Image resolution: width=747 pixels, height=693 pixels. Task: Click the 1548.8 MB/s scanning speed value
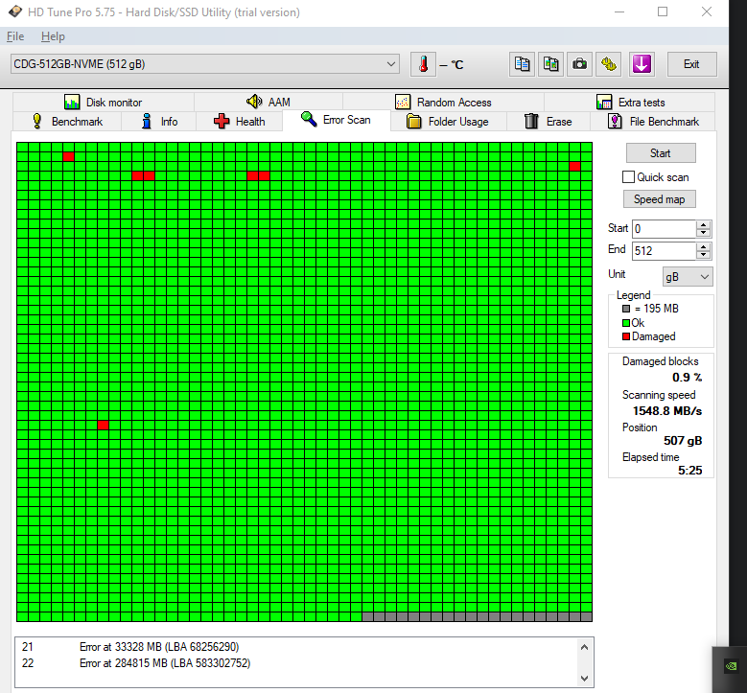pos(667,411)
